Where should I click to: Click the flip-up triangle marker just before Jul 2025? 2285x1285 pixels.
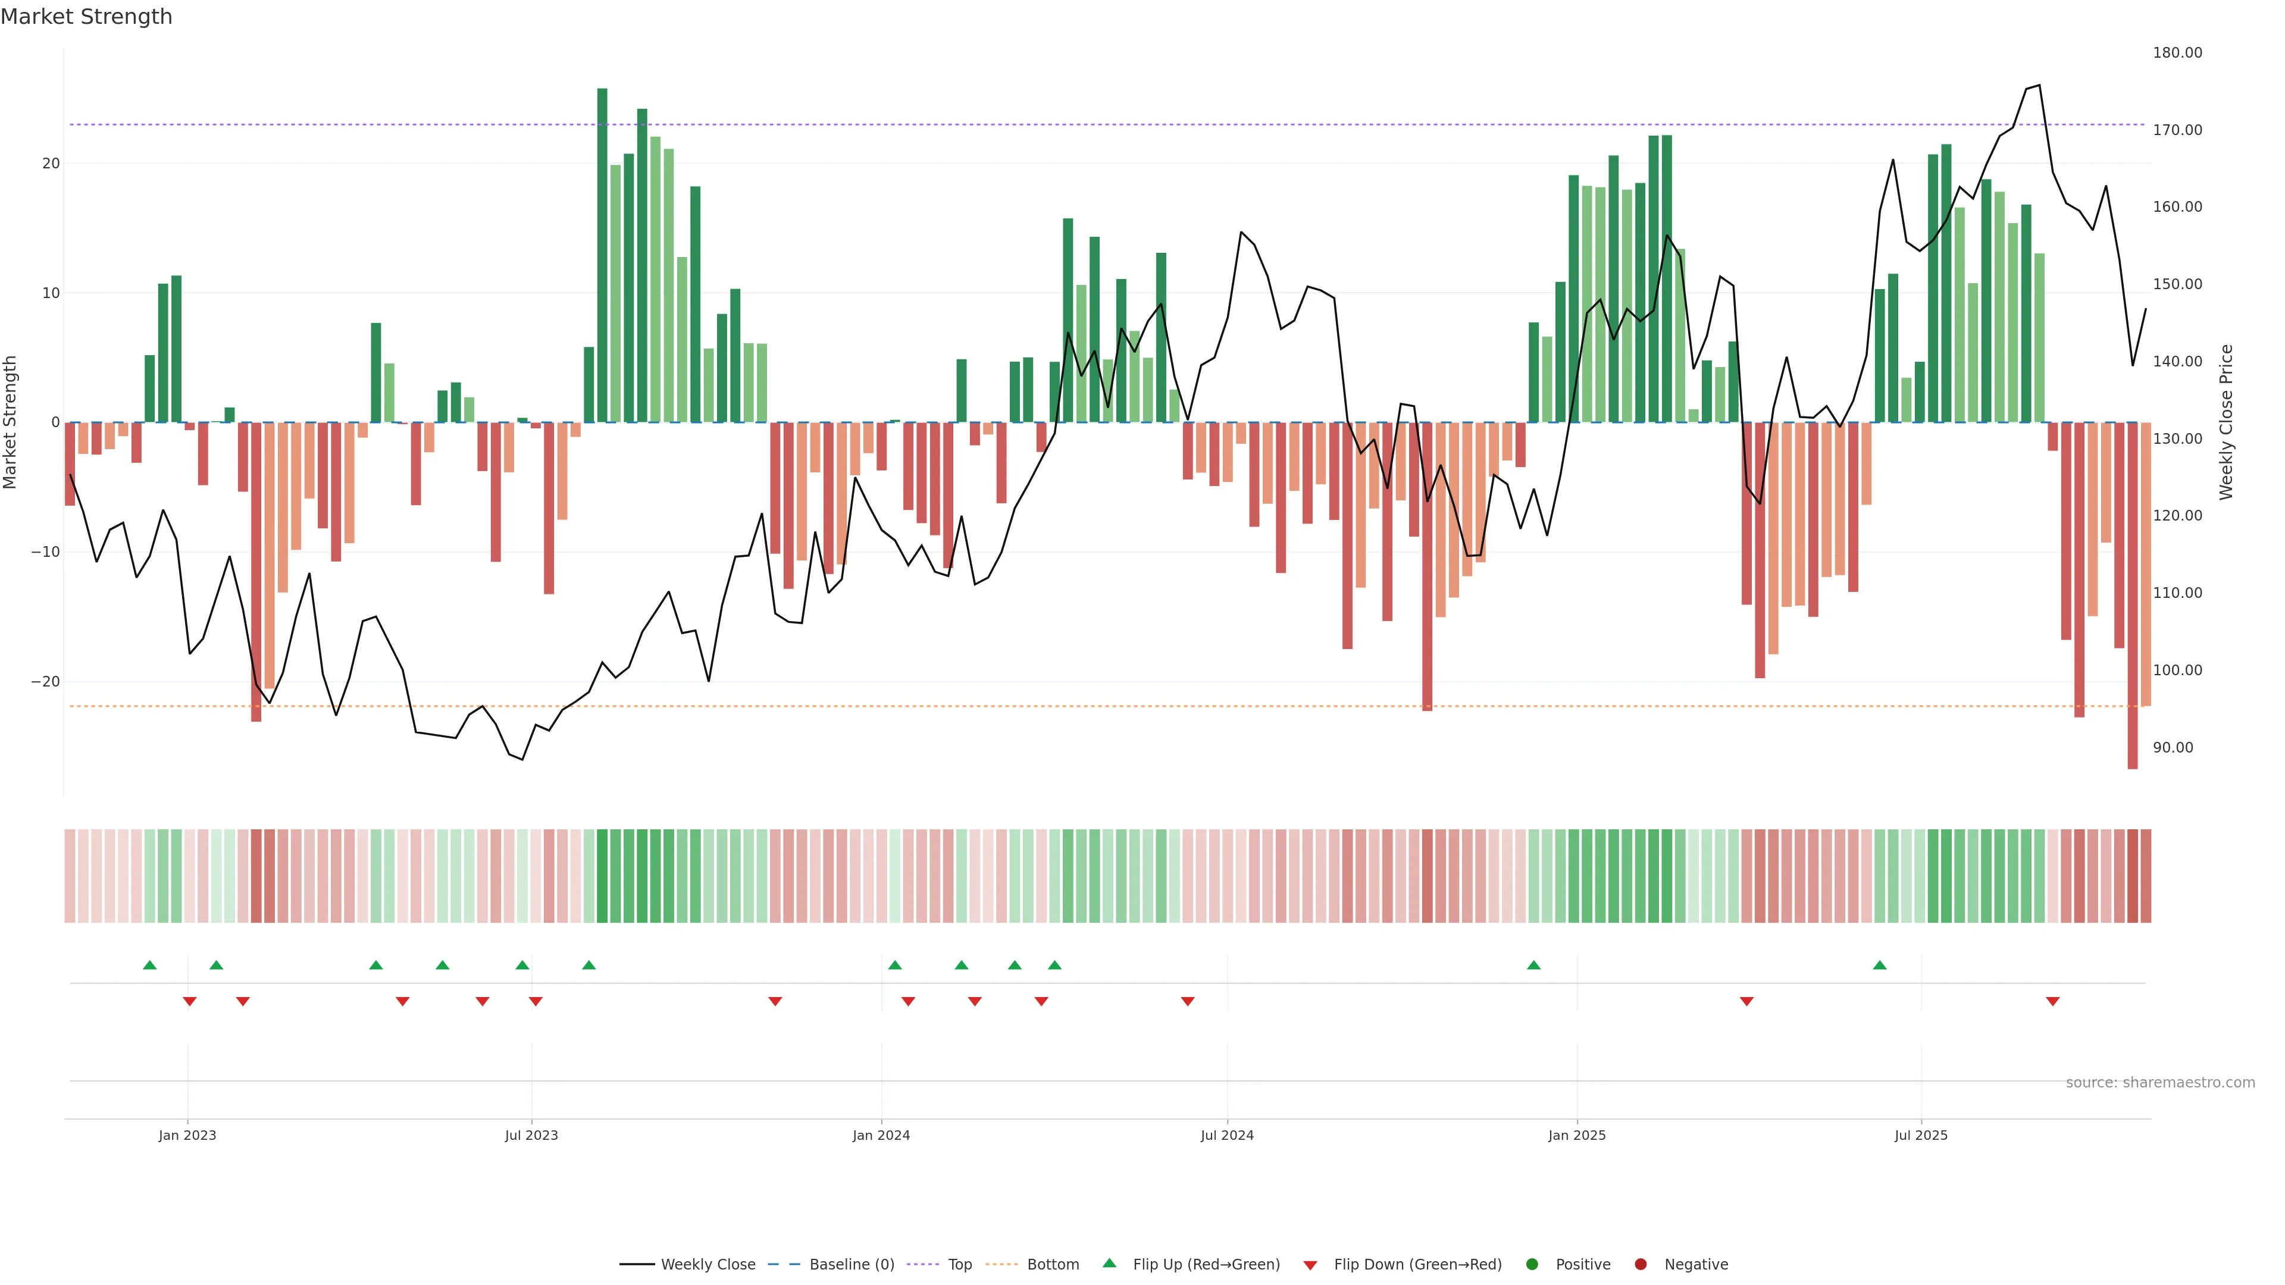pos(1880,965)
